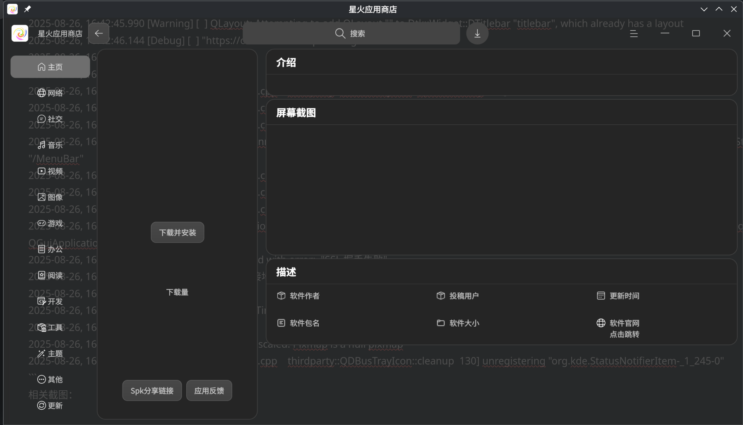Click 点击跳转 official site link
The image size is (743, 425).
click(x=624, y=334)
